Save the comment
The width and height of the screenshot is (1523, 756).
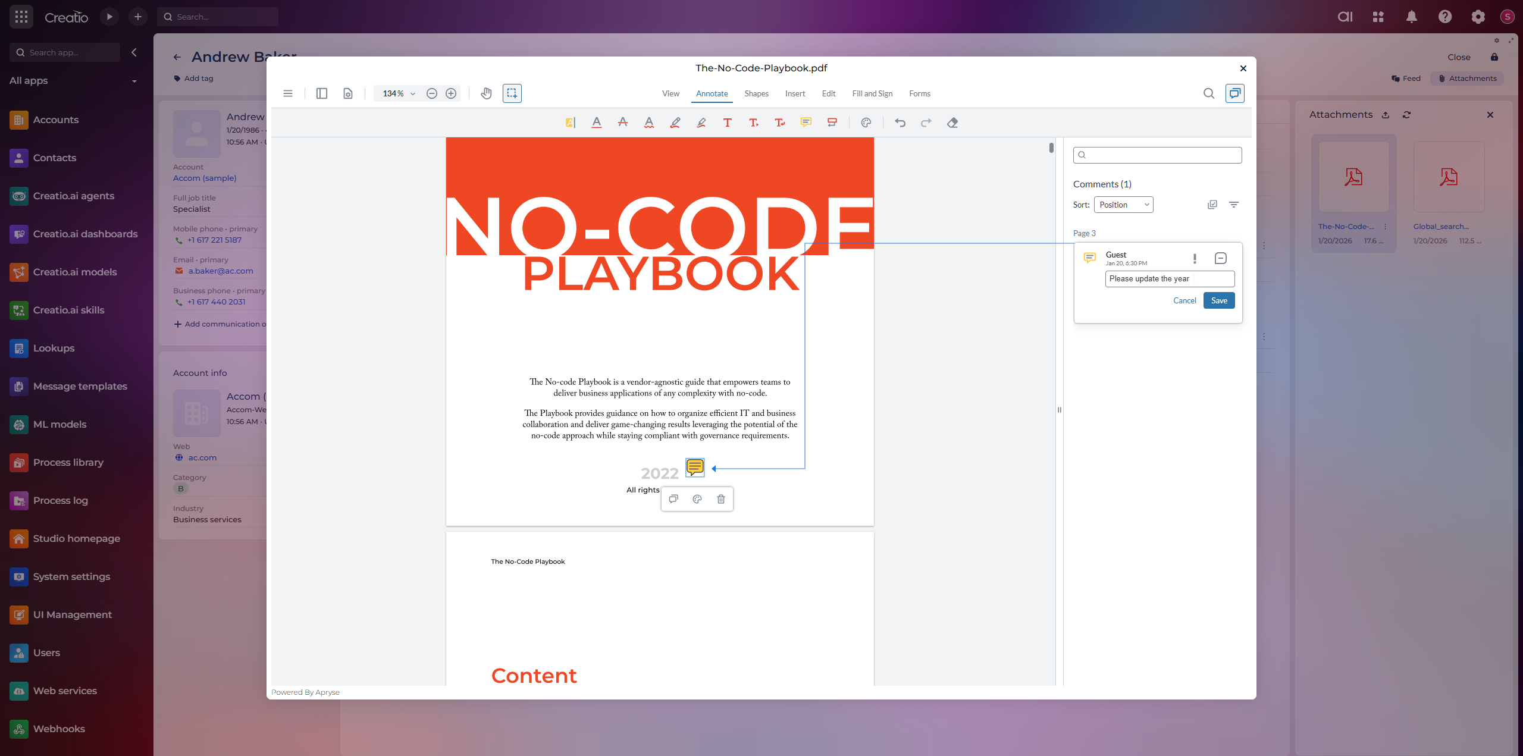point(1218,300)
